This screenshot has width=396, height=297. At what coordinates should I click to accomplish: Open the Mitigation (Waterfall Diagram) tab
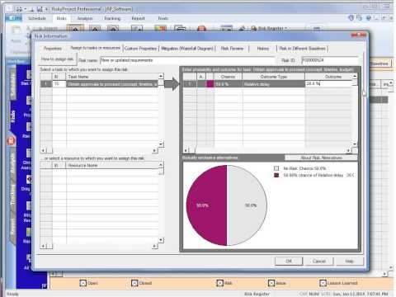(187, 49)
